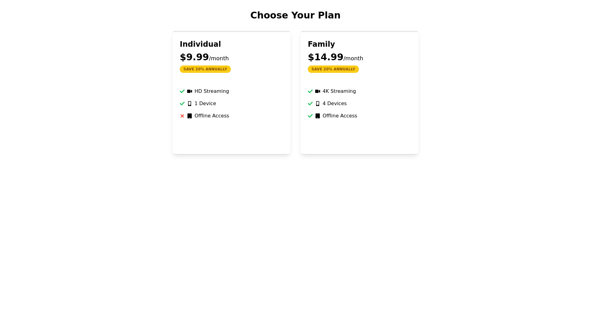Viewport: 591px width, 332px height.
Task: Click the green checkmark beside 4 Devices
Action: click(310, 104)
